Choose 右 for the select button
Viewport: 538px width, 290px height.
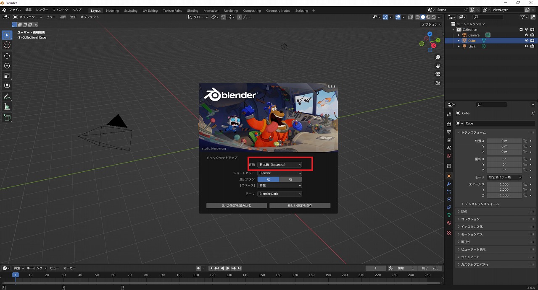coord(290,179)
